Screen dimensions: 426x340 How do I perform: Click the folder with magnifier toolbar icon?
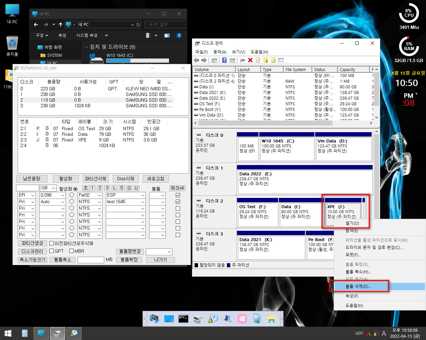[x=273, y=60]
